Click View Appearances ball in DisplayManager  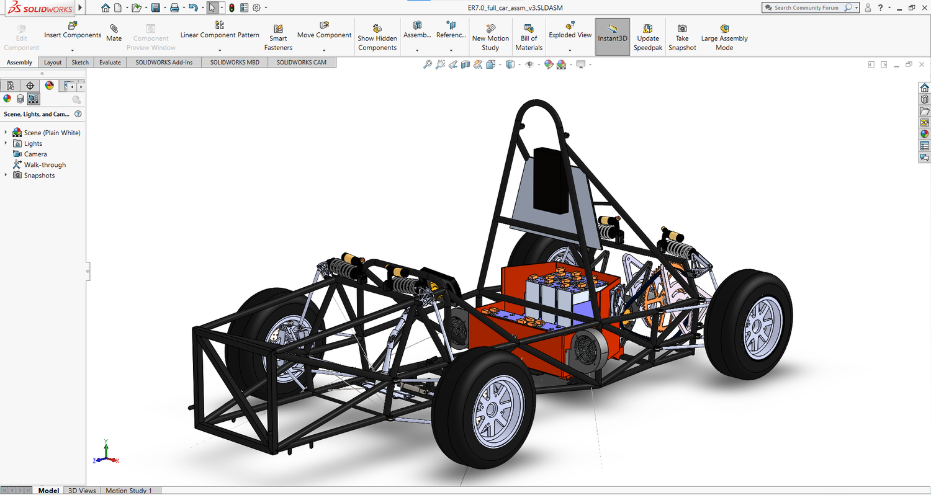click(7, 99)
